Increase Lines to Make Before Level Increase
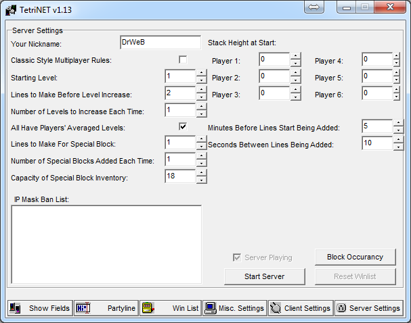Viewport: 411px width, 323px height. [201, 90]
